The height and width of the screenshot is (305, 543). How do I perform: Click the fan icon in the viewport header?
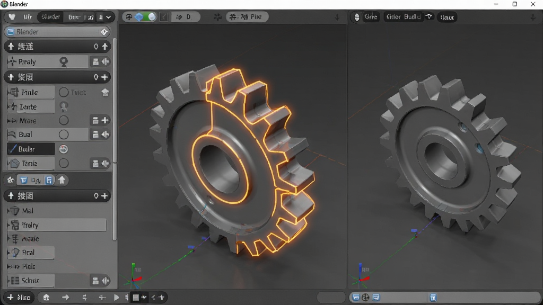[x=217, y=17]
